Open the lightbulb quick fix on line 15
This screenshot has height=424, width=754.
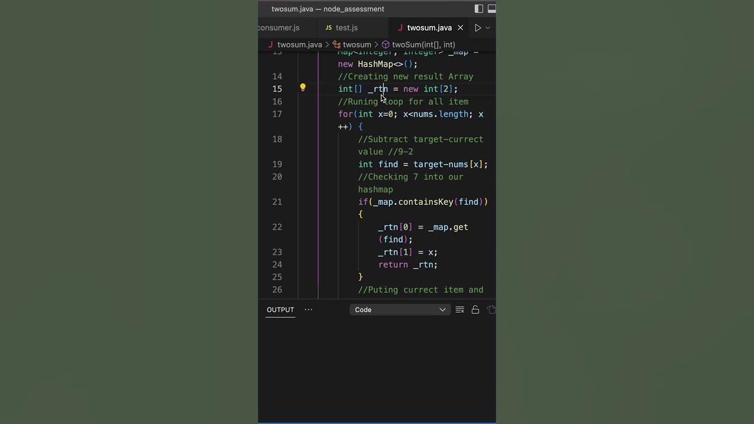303,88
